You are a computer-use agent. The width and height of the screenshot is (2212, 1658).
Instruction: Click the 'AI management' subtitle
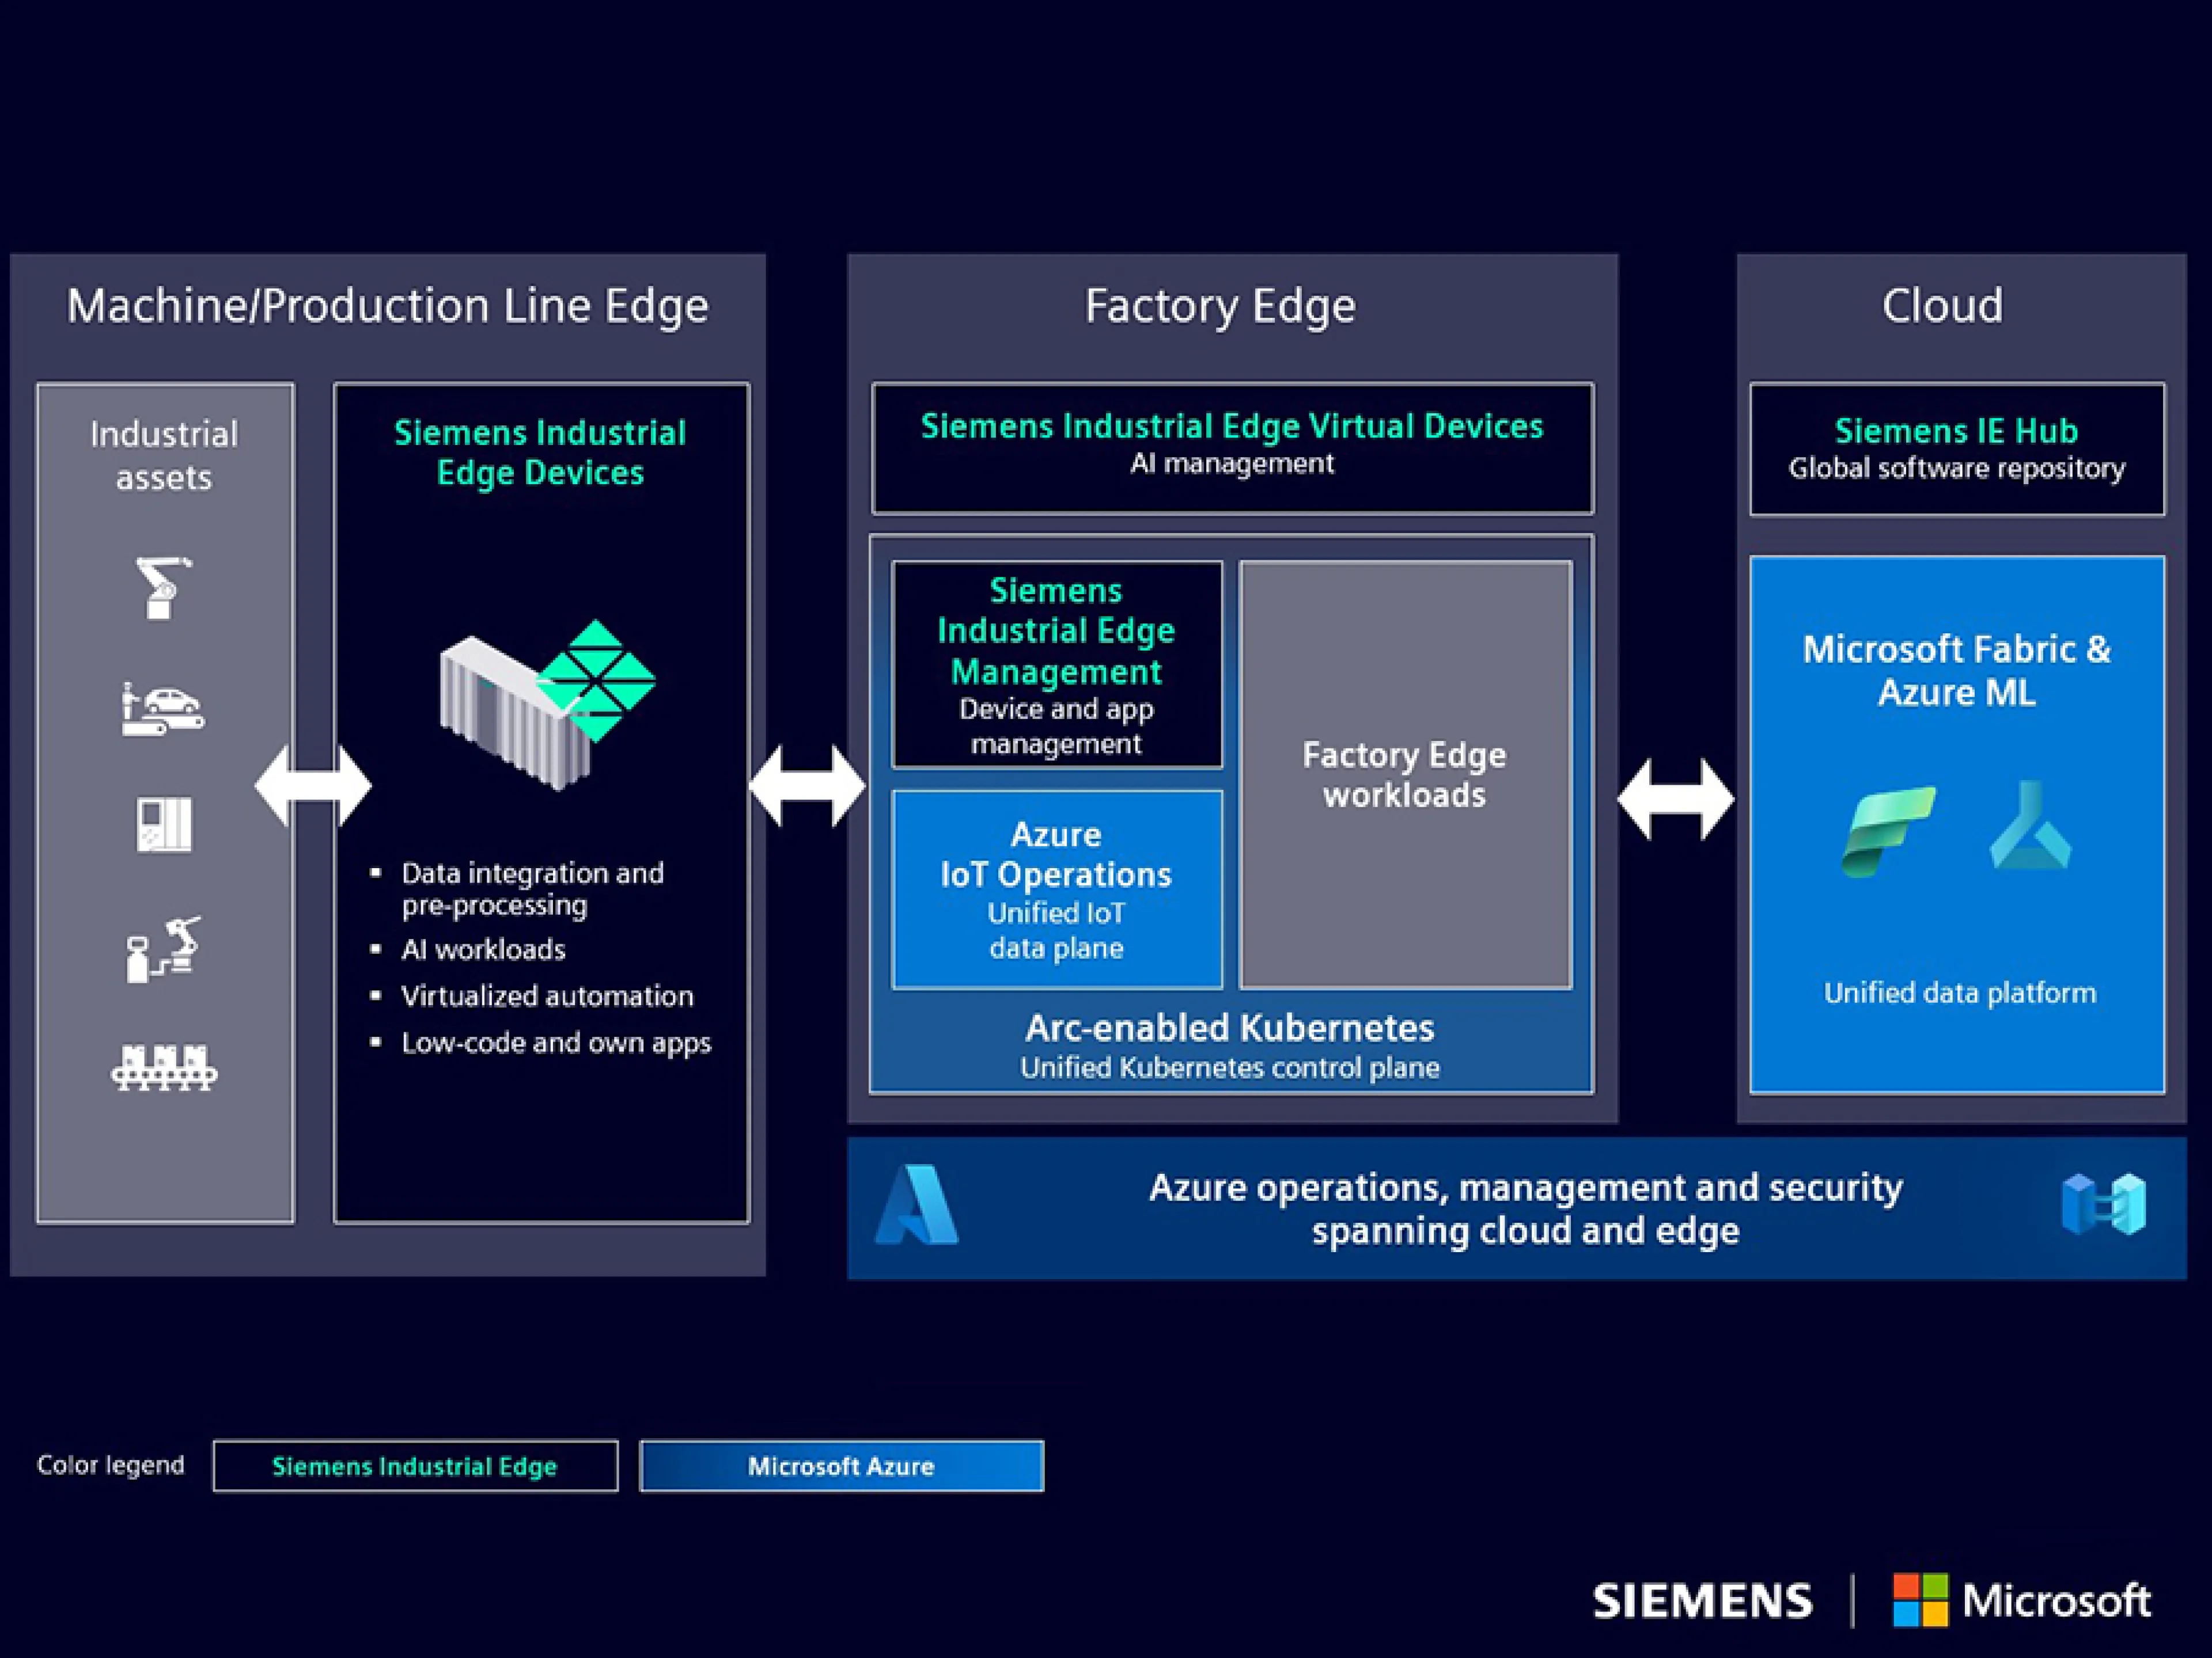(x=1232, y=463)
